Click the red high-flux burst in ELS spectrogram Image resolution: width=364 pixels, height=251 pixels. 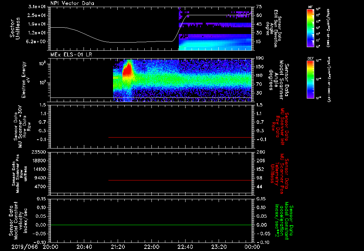[127, 69]
